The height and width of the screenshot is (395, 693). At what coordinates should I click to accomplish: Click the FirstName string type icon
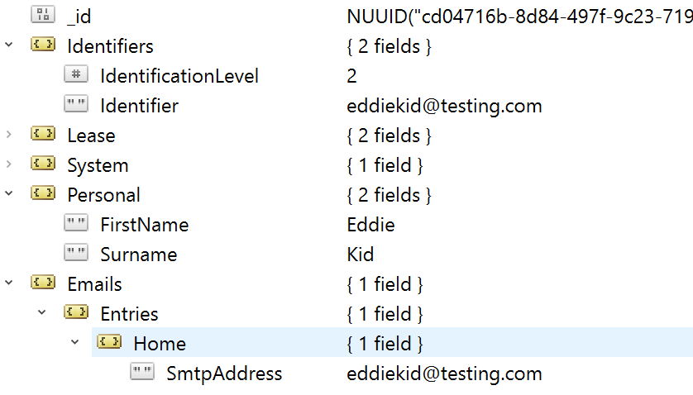(x=76, y=222)
